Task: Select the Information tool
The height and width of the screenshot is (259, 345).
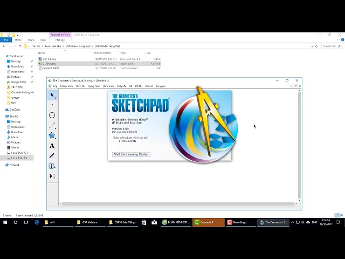Action: 52,166
